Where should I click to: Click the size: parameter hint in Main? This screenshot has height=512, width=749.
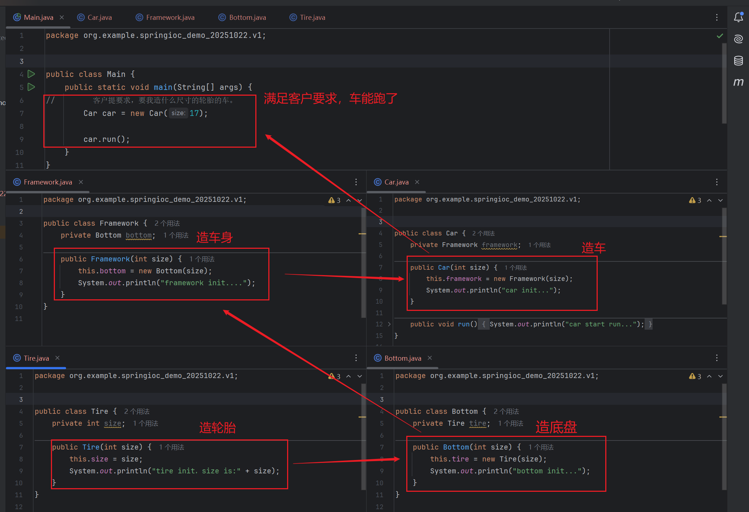tap(178, 113)
